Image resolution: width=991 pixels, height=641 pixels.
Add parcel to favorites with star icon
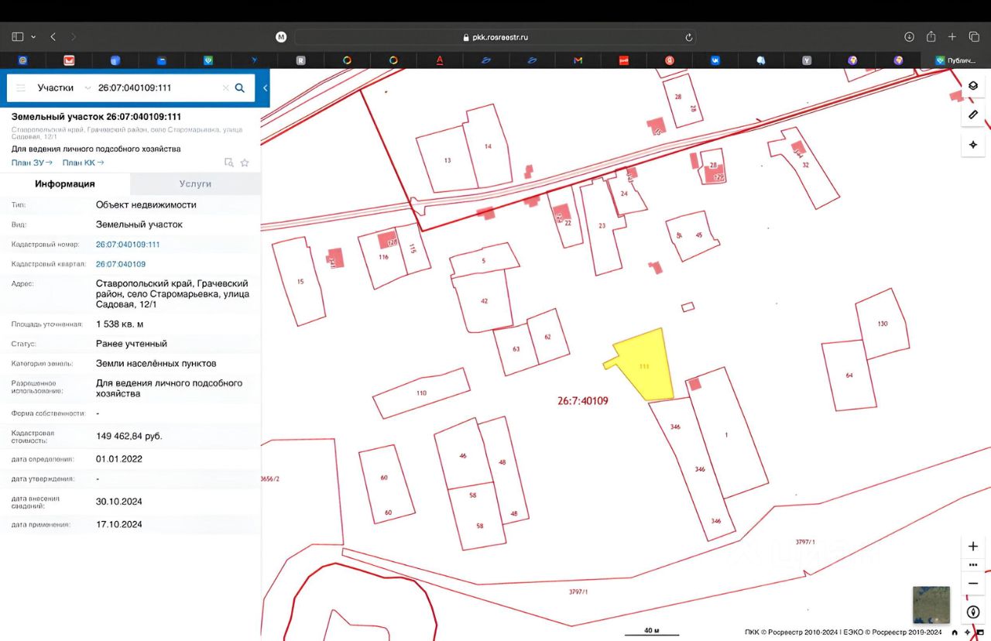point(245,163)
